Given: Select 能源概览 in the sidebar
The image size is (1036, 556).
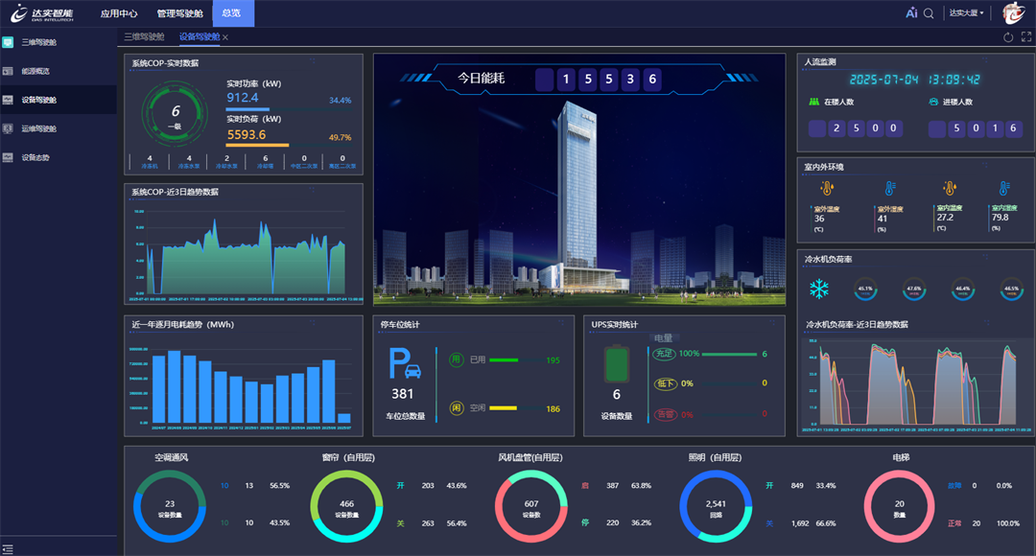Looking at the screenshot, I should [36, 71].
